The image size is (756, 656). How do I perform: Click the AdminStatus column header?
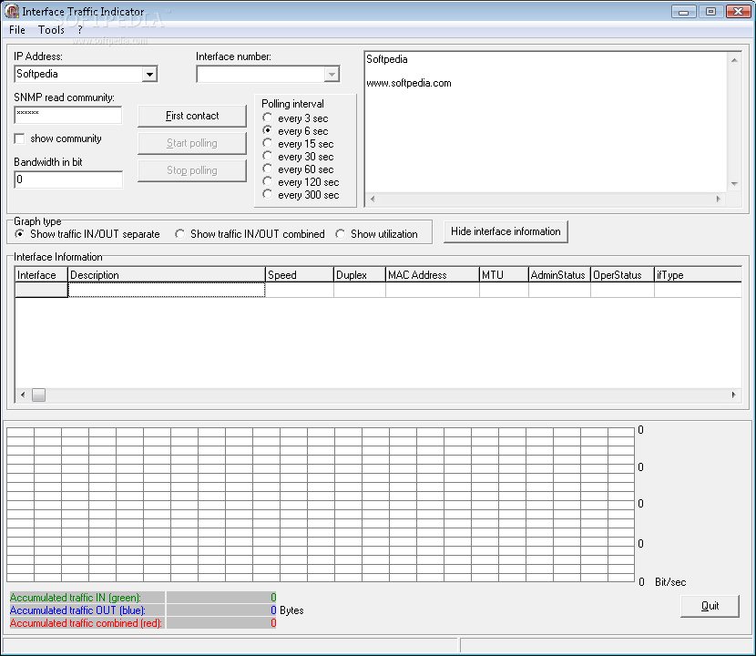[x=559, y=275]
